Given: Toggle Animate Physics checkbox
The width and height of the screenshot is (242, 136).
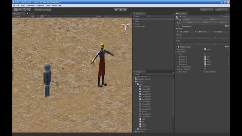Looking at the screenshot, I should (x=205, y=69).
